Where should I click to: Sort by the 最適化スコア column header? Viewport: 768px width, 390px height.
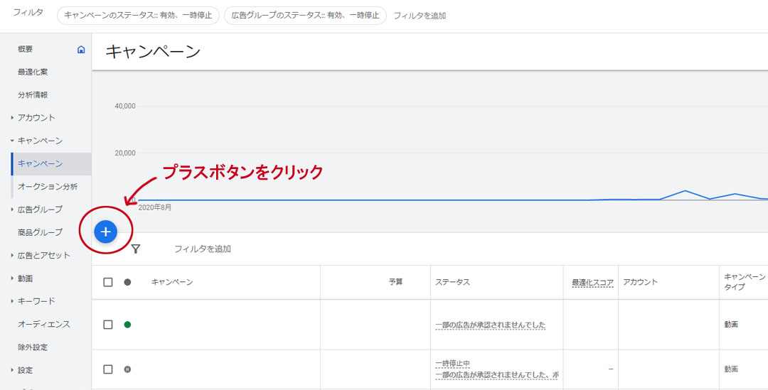pyautogui.click(x=592, y=282)
